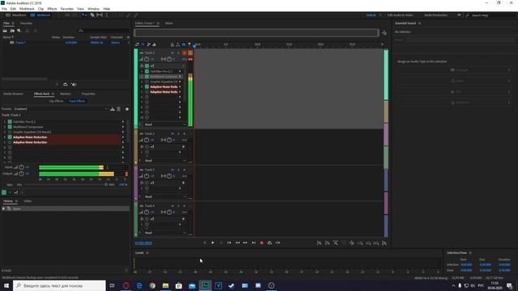The image size is (518, 291).
Task: Move playhead to next marker
Action: coord(253,242)
